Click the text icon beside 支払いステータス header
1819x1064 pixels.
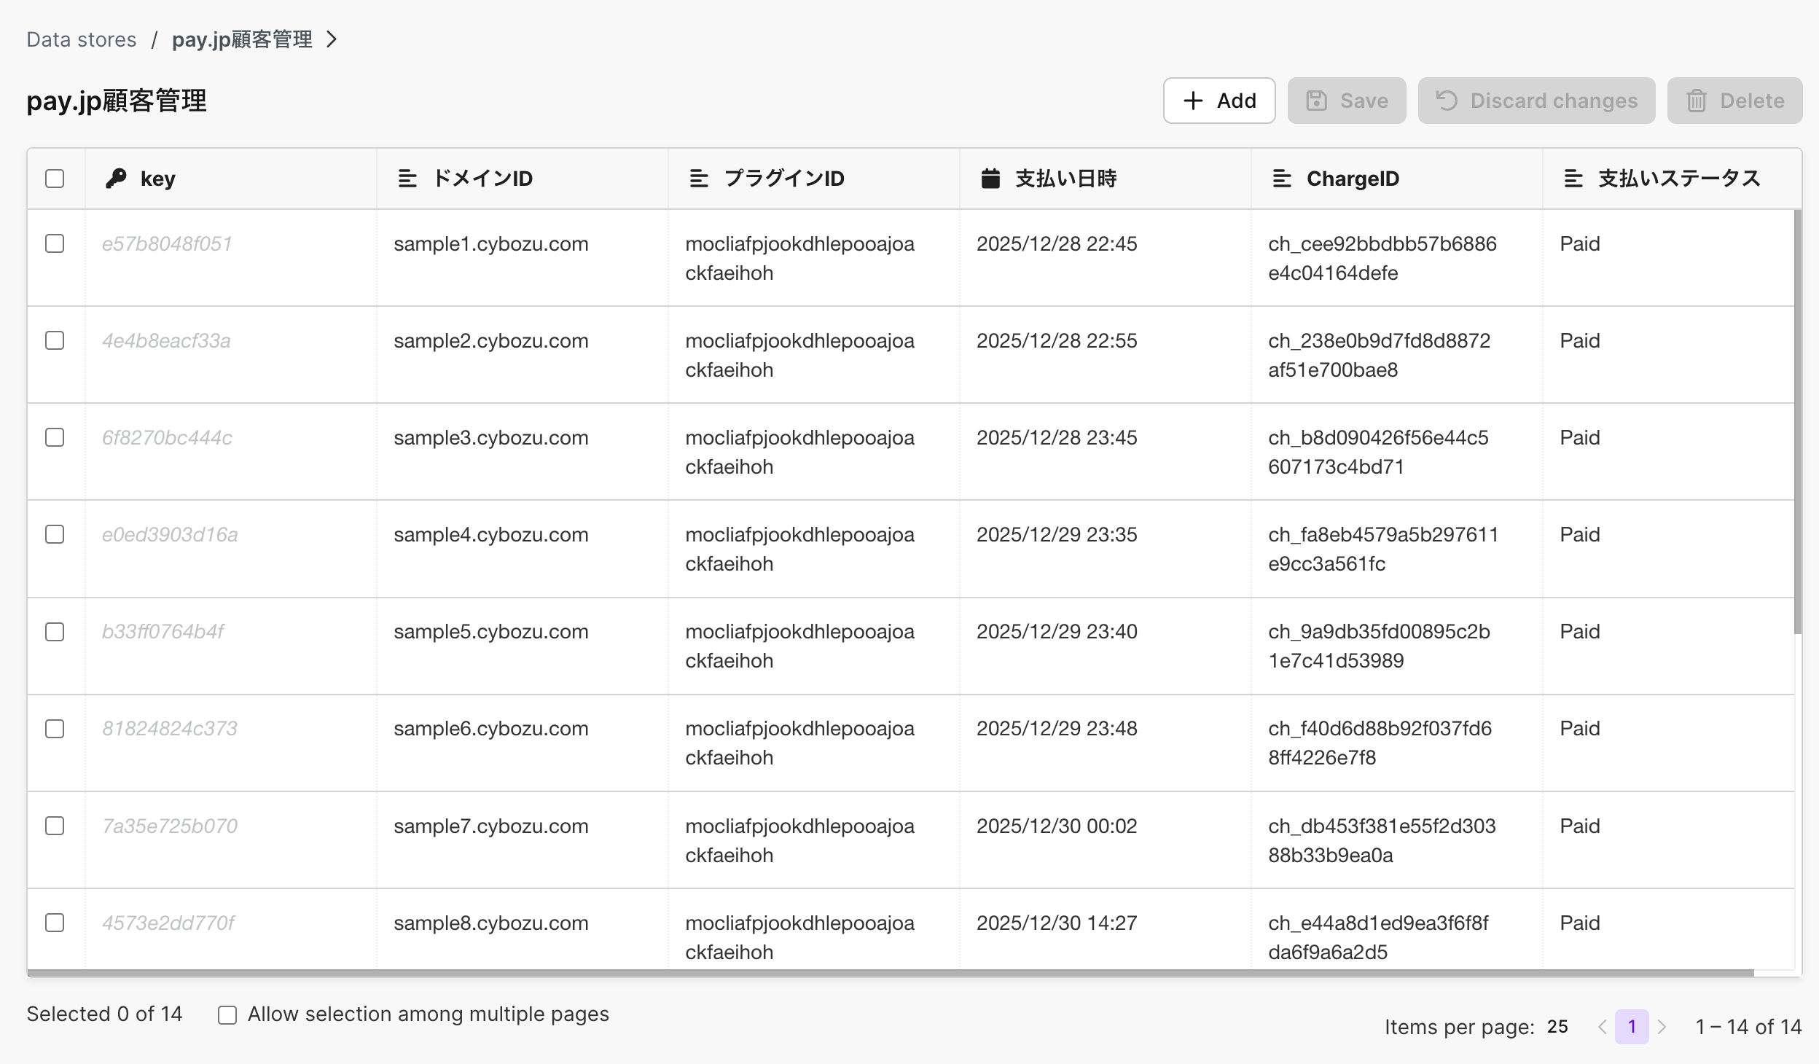pos(1573,178)
